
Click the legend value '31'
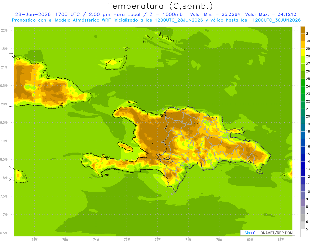[308, 34]
